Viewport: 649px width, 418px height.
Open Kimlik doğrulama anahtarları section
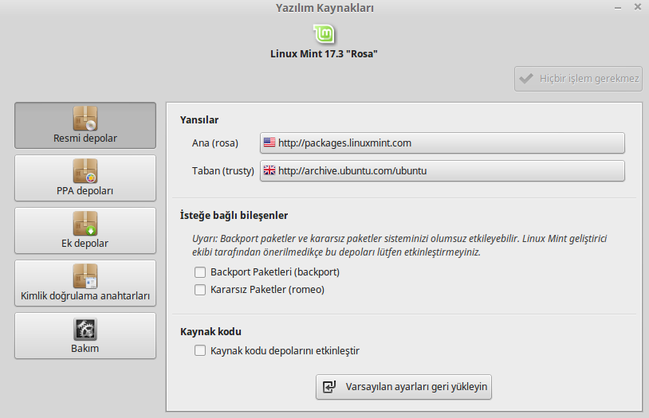point(85,283)
